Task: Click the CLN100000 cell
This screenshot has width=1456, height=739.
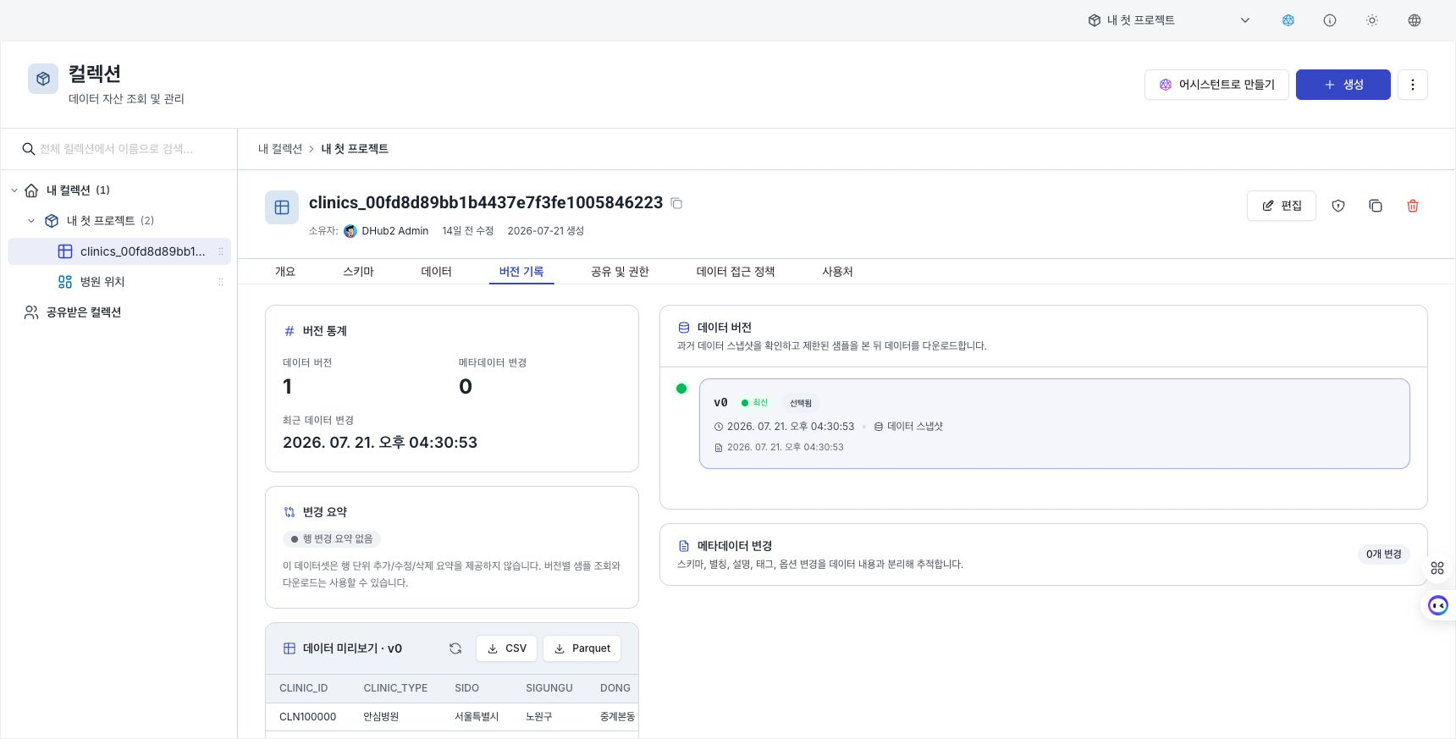Action: (307, 717)
